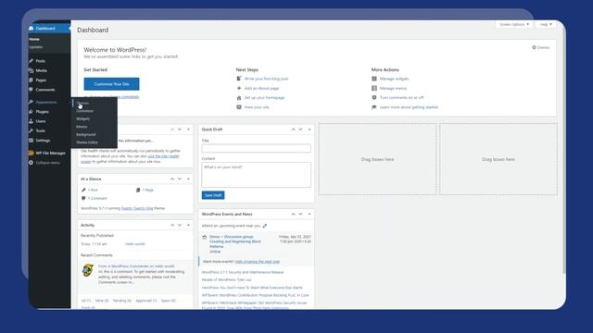
Task: Move Quick Draft widget down
Action: (x=300, y=129)
